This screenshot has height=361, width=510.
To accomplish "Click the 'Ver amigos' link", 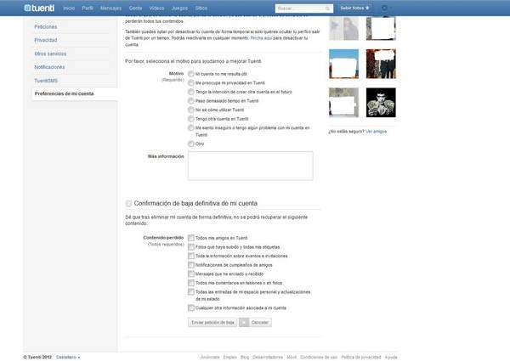I will tap(377, 132).
